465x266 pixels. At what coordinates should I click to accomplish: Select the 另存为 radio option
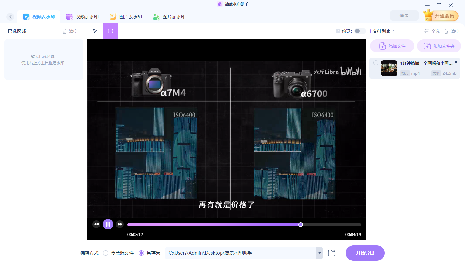pyautogui.click(x=149, y=253)
